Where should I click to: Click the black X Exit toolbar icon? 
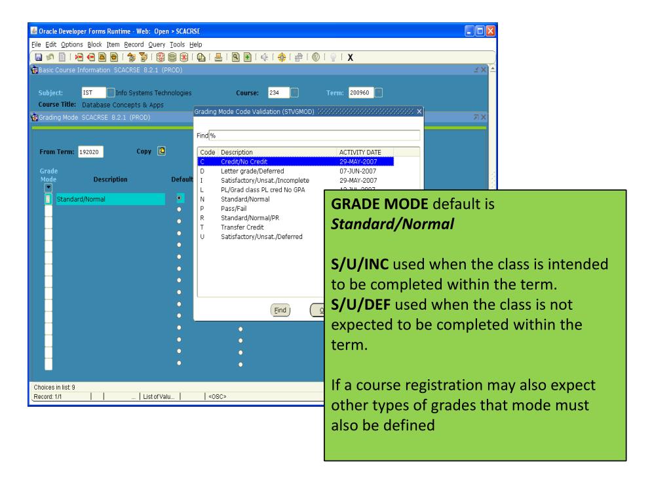(350, 58)
